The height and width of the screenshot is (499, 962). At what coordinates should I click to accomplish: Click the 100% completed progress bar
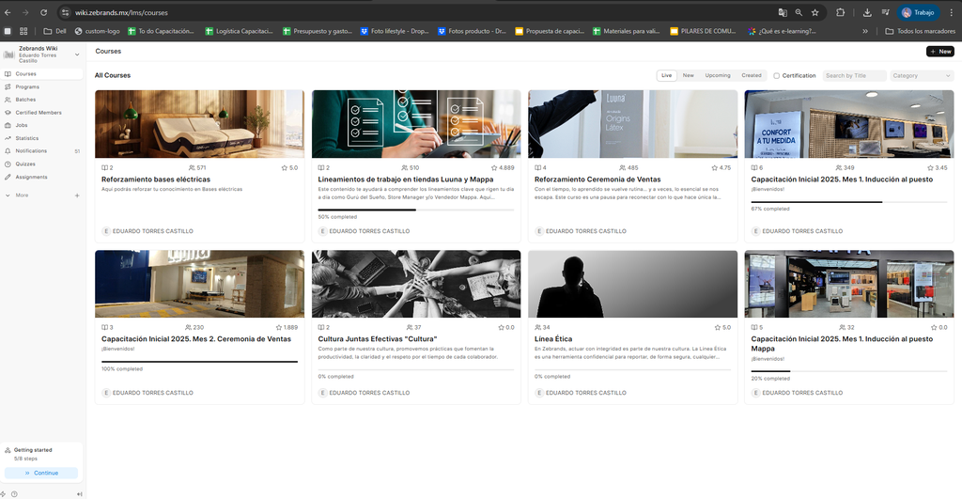click(199, 362)
